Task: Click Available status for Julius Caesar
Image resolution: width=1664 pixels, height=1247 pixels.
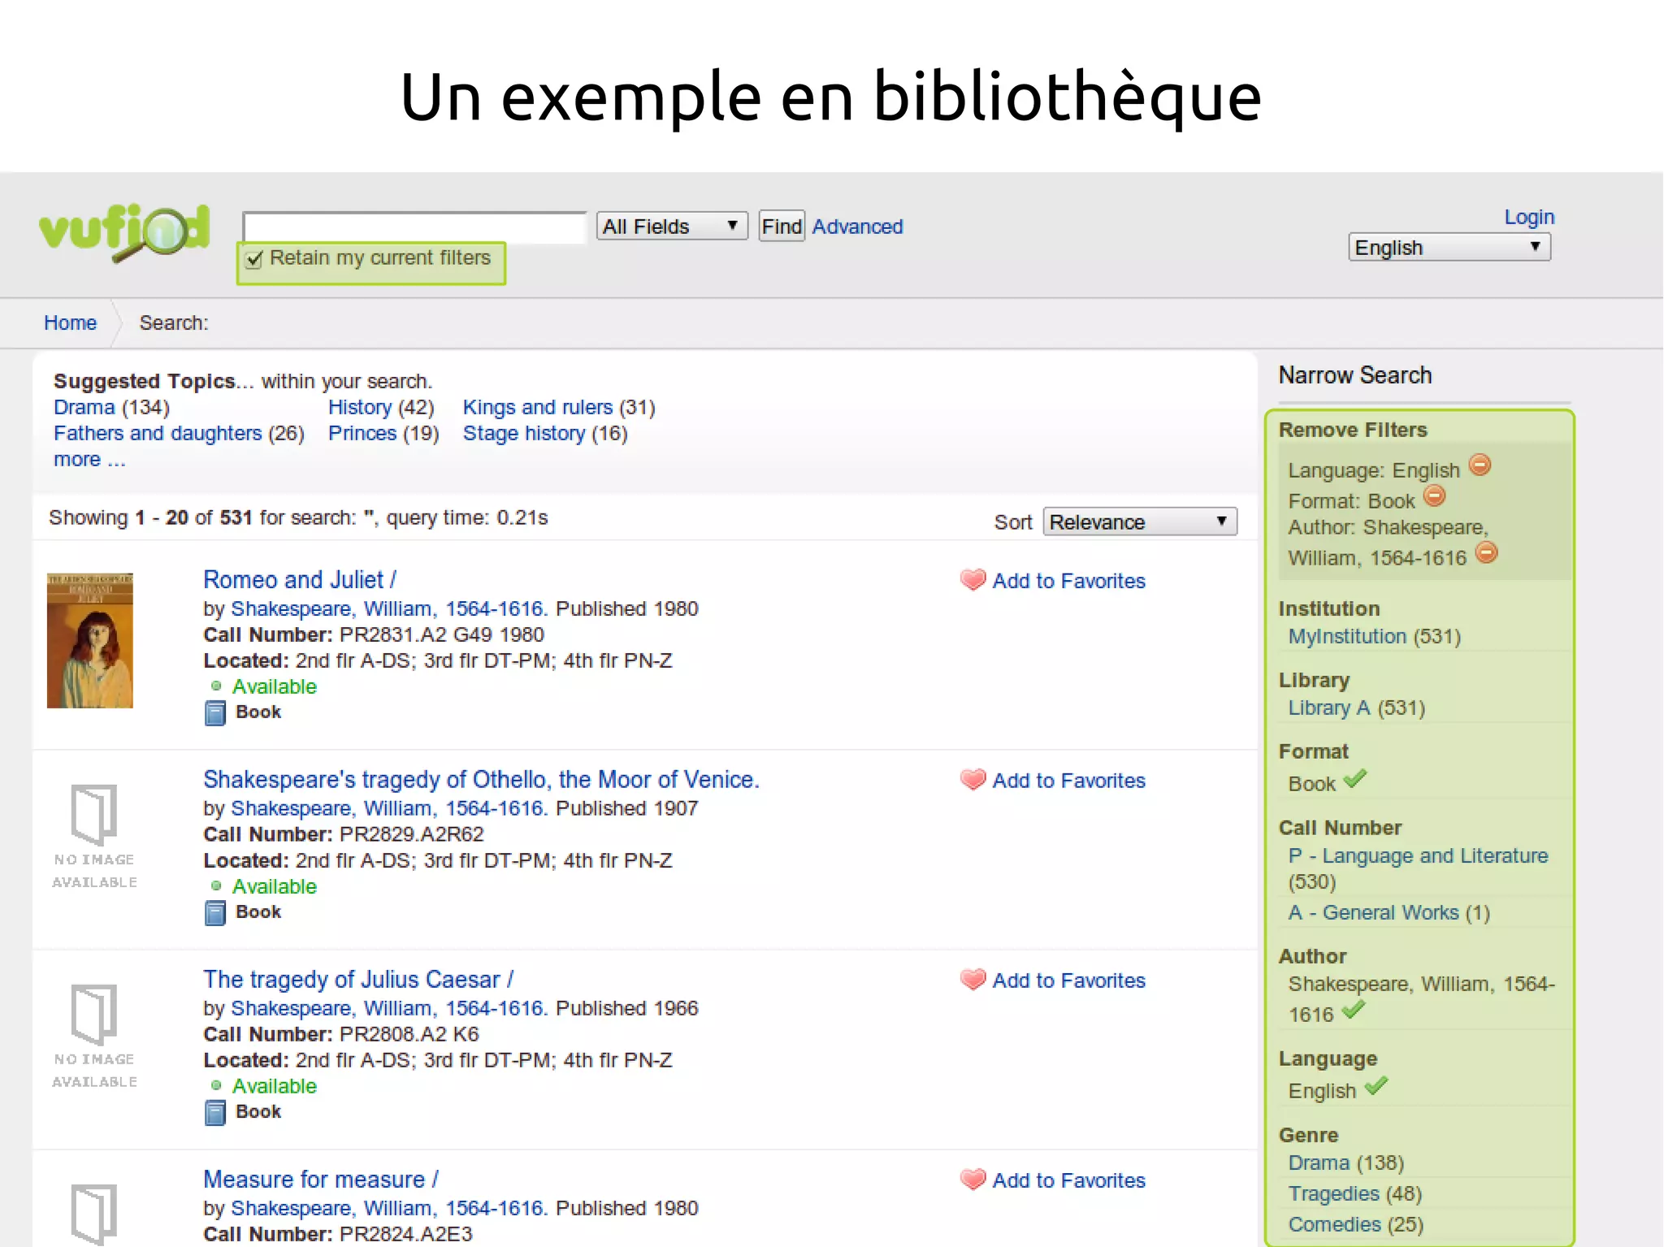Action: [x=275, y=1086]
